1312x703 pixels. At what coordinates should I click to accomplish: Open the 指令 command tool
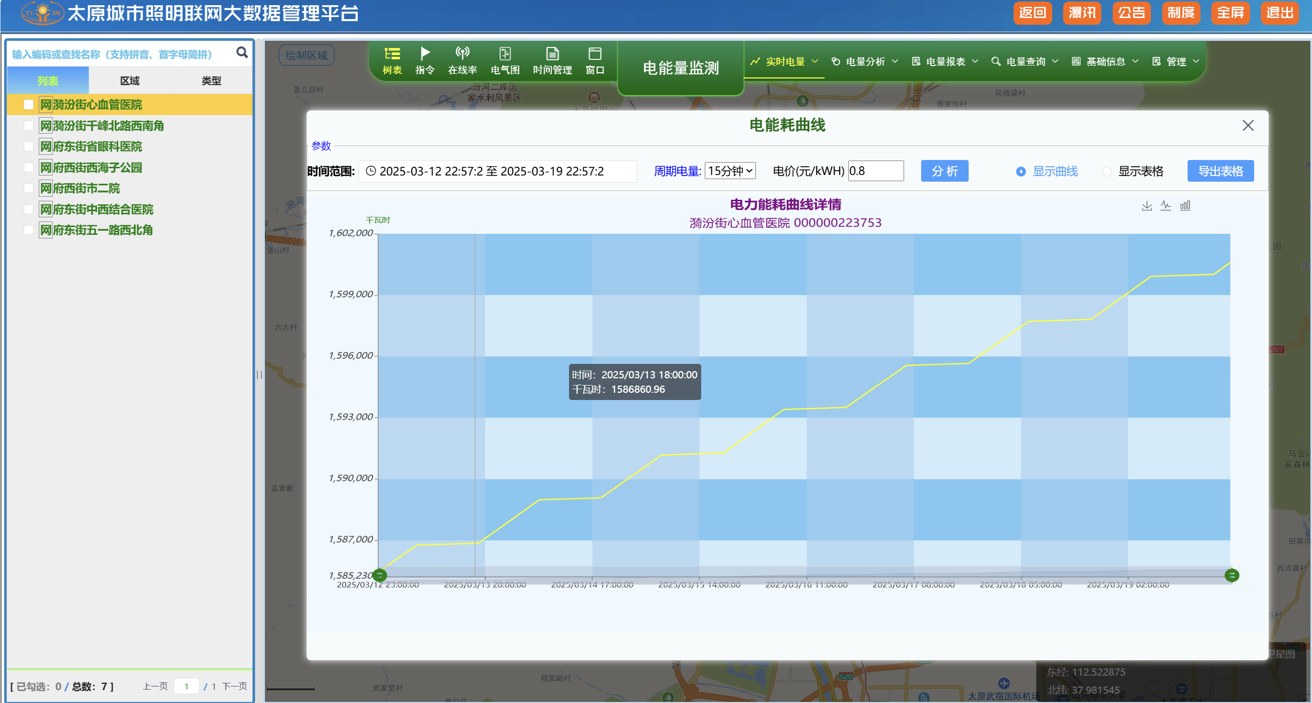[x=424, y=61]
